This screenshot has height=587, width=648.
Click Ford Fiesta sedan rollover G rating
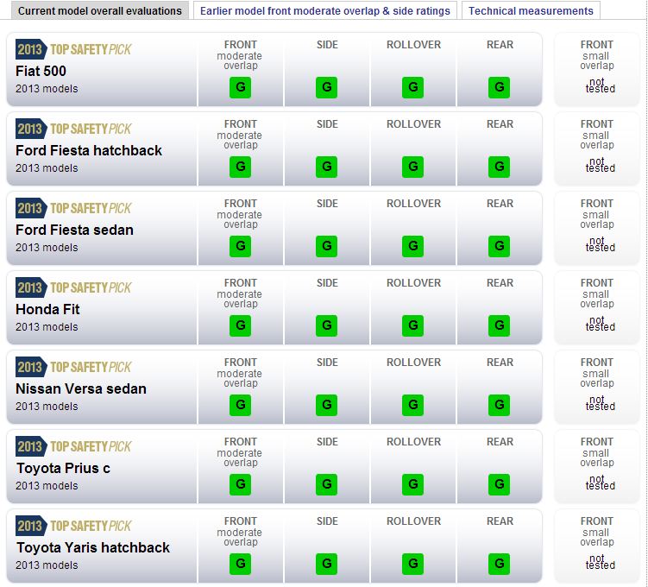click(413, 246)
